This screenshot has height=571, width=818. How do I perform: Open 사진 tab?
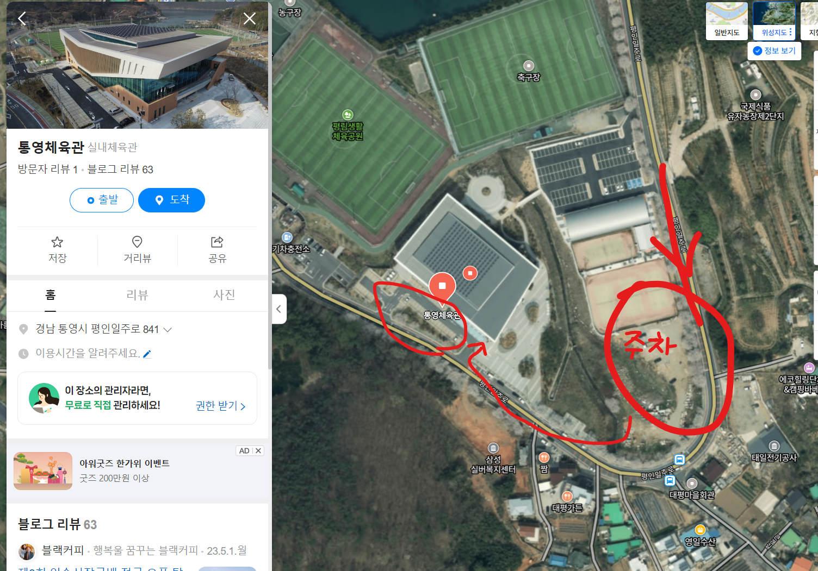tap(224, 295)
